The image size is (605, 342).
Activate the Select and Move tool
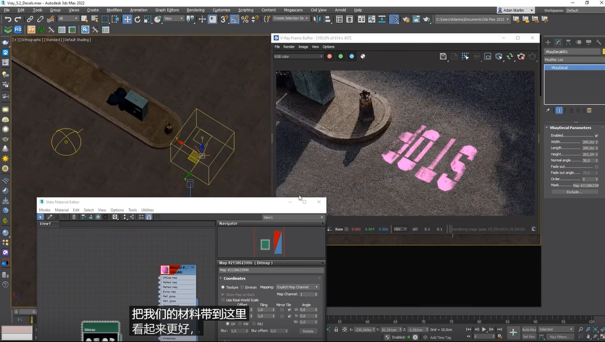pyautogui.click(x=127, y=19)
